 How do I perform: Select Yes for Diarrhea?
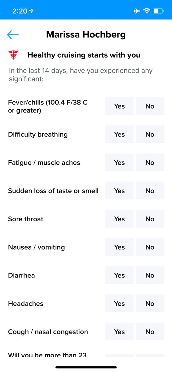coord(119,275)
